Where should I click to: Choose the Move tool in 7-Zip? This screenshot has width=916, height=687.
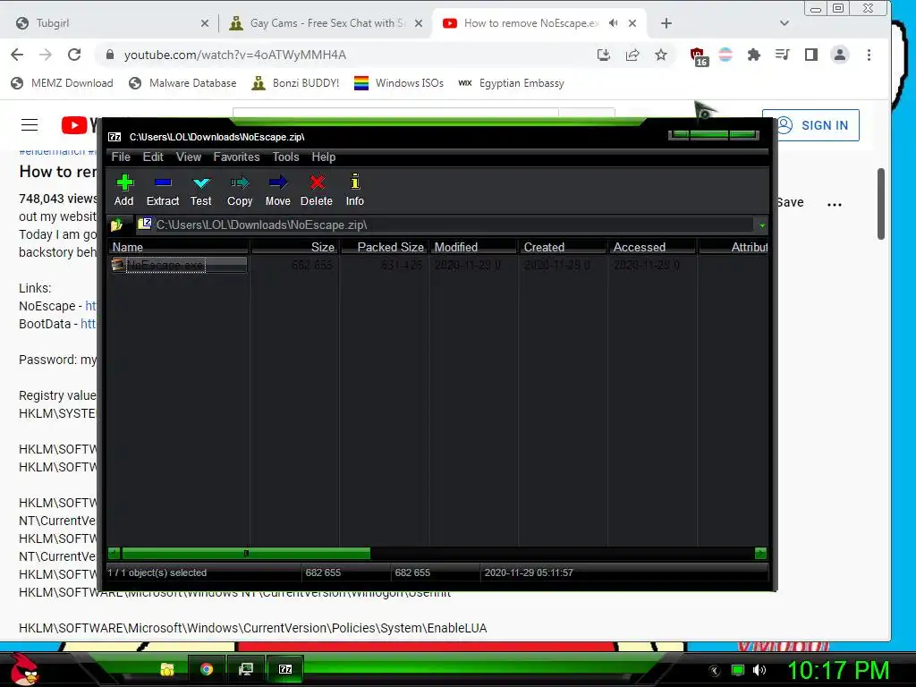pos(277,191)
